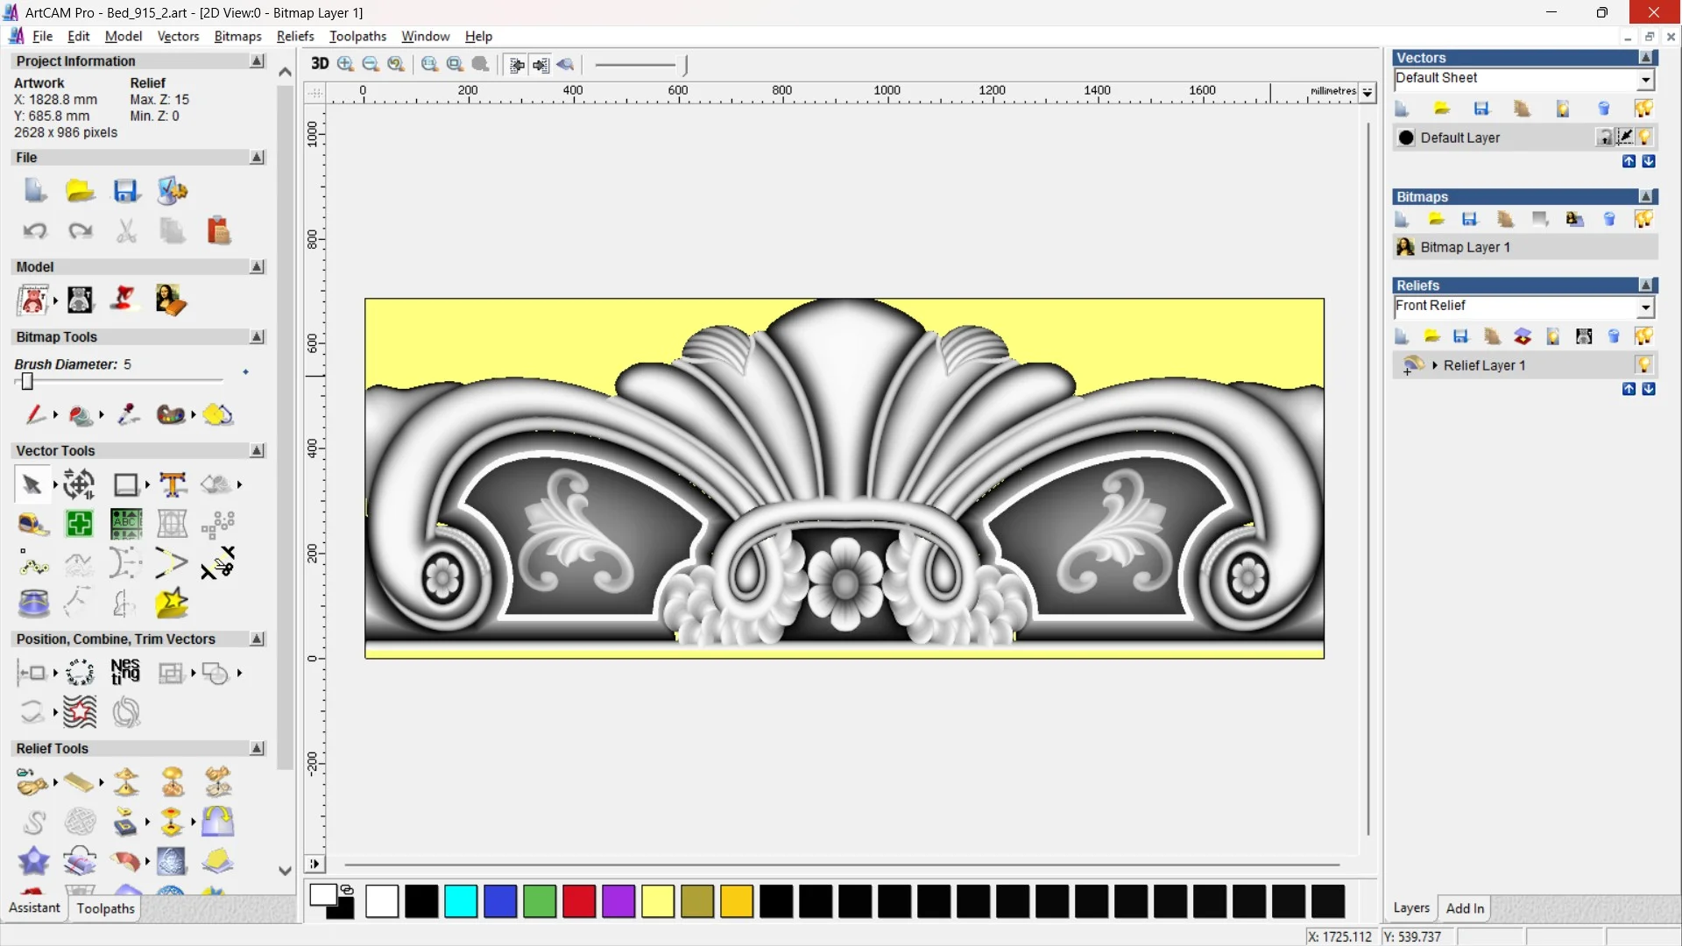Toggle visibility of Relief Layer 1
Viewport: 1682px width, 946px height.
[1645, 364]
